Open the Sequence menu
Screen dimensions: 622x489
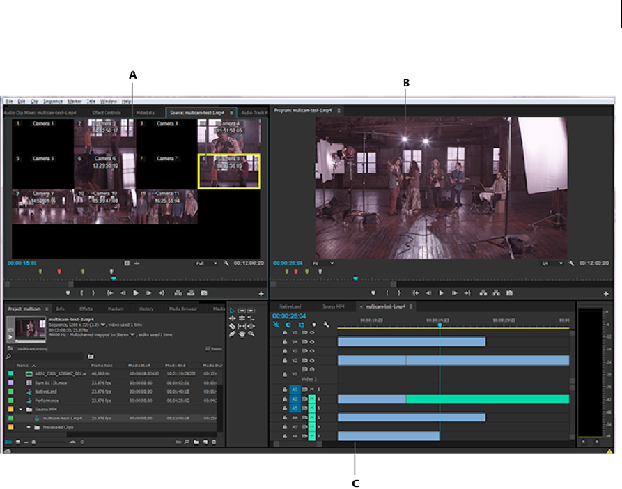coord(52,102)
